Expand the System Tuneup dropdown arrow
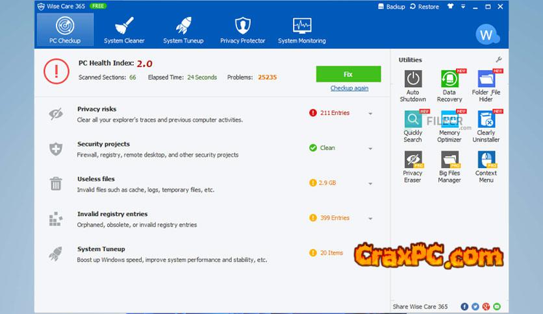Screen dimensions: 543x314 [370, 254]
